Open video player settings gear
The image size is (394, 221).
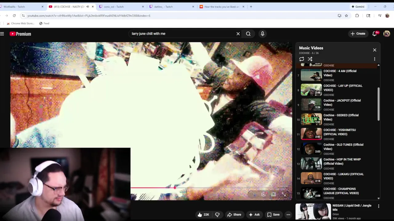click(263, 194)
